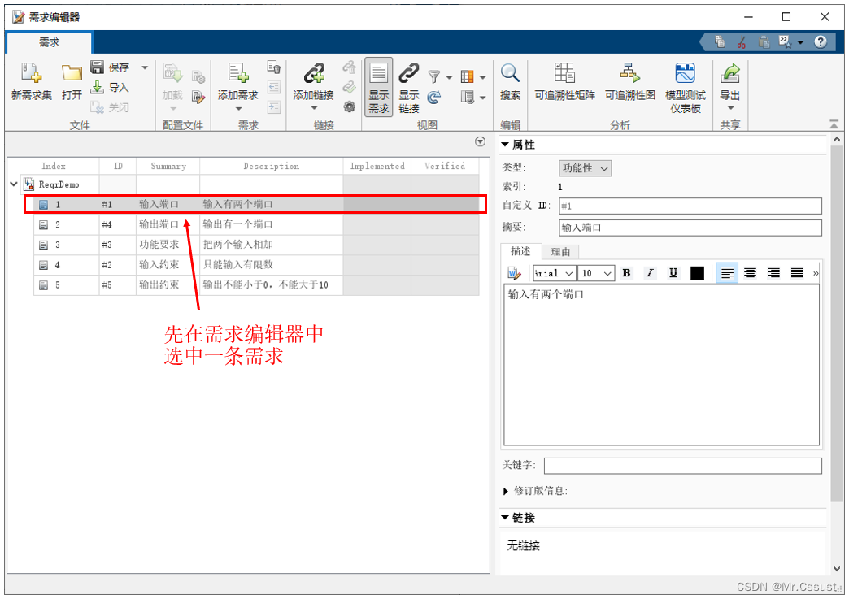Select requirement row 输入约束
849x599 pixels.
pos(256,265)
